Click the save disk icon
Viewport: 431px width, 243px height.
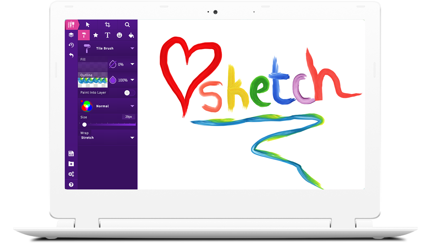tap(71, 154)
